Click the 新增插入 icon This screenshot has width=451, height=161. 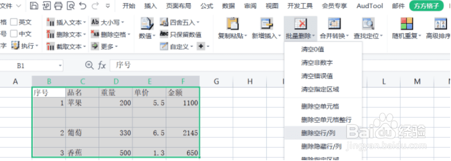[x=267, y=24]
